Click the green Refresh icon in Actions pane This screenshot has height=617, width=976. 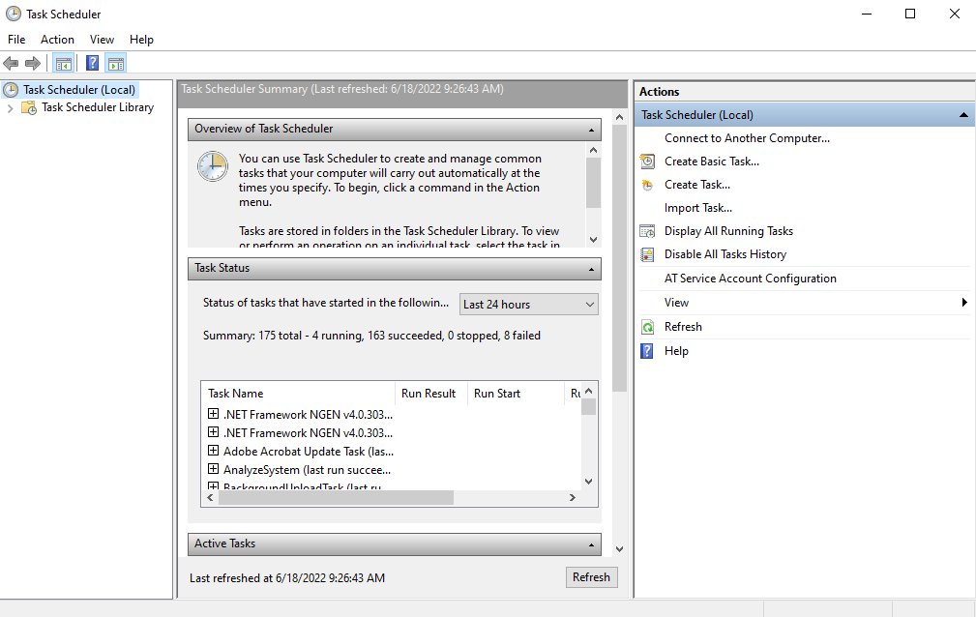[647, 327]
